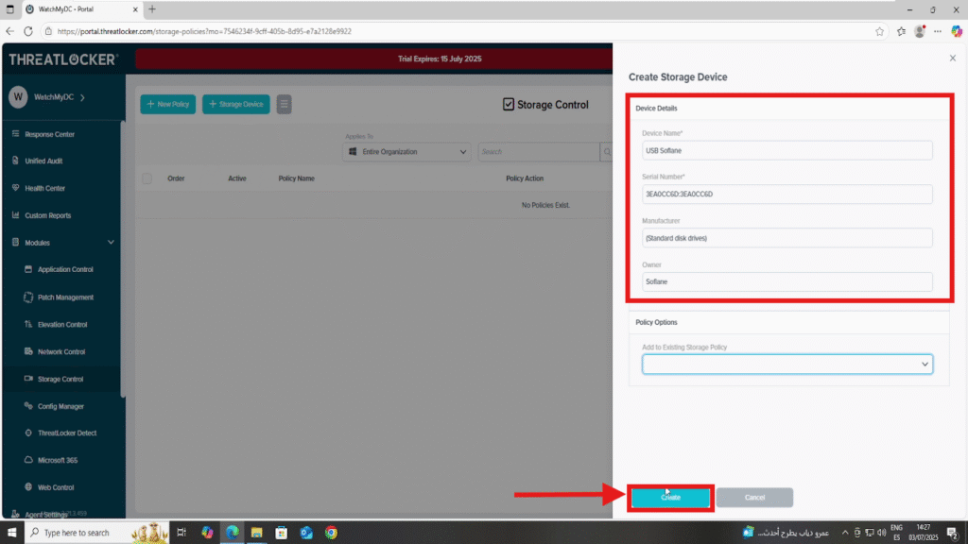Collapse the Modules section chevron

(x=112, y=243)
